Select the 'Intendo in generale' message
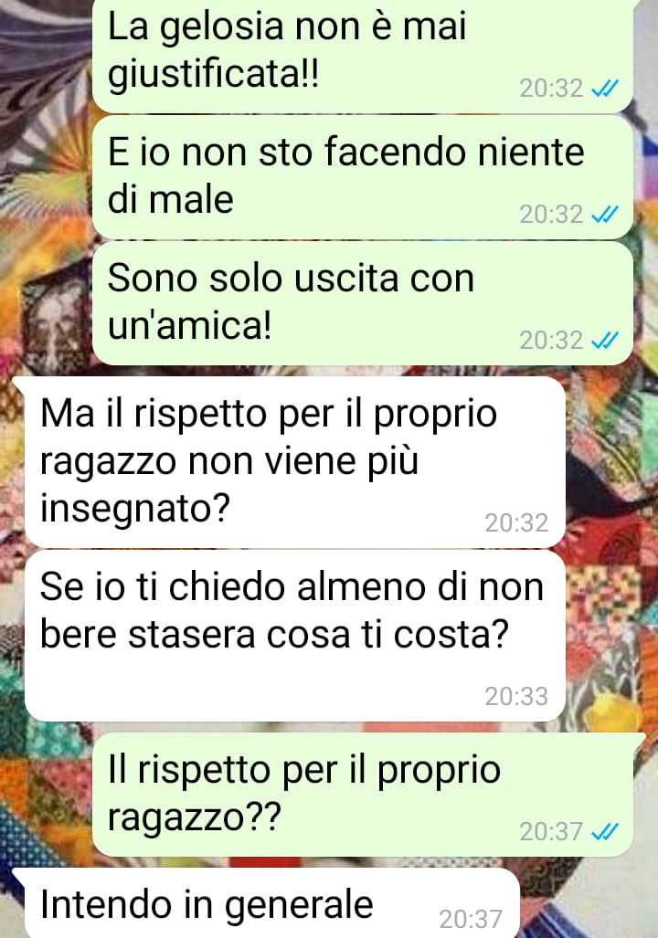This screenshot has height=938, width=658. click(x=271, y=903)
